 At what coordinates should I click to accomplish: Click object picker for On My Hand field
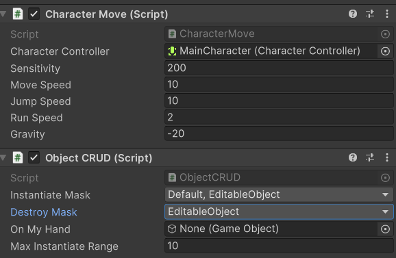coord(385,229)
